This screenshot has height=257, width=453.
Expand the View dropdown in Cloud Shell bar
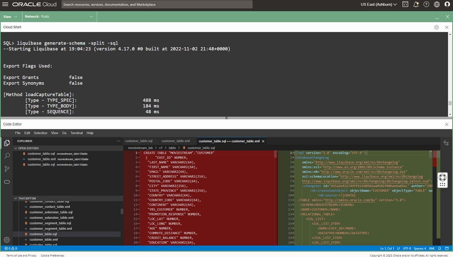pyautogui.click(x=11, y=17)
